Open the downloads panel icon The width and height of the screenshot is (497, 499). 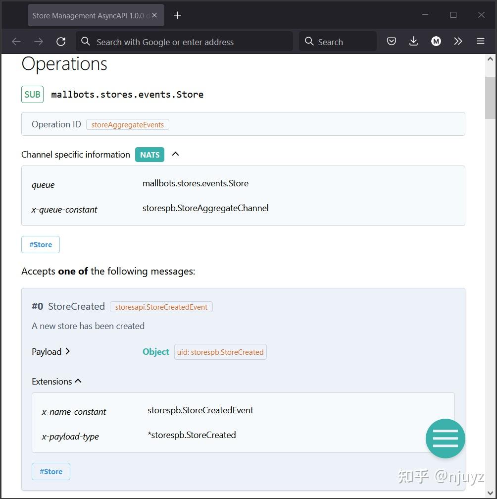[x=413, y=42]
